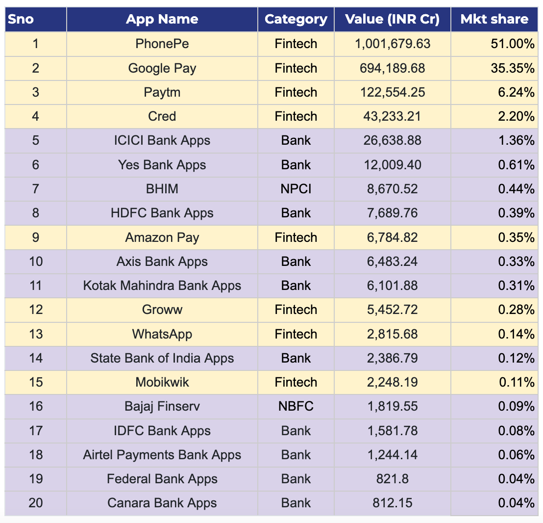Select the Groww app name cell

click(162, 310)
